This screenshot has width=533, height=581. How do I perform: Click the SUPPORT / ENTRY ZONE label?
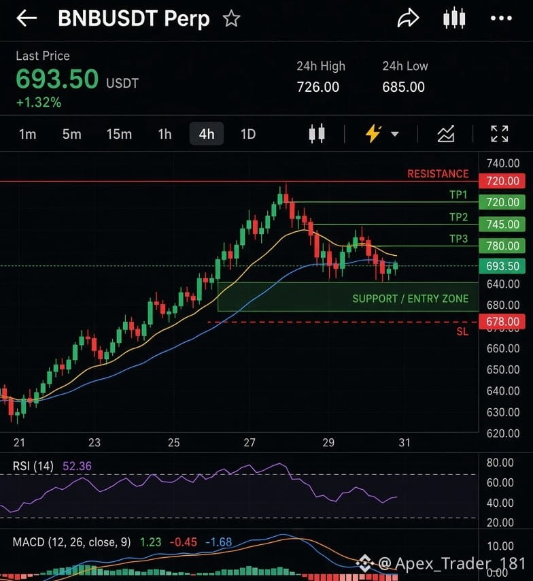pos(410,299)
